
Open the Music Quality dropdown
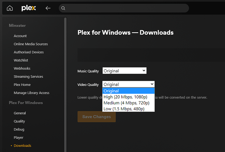125,71
